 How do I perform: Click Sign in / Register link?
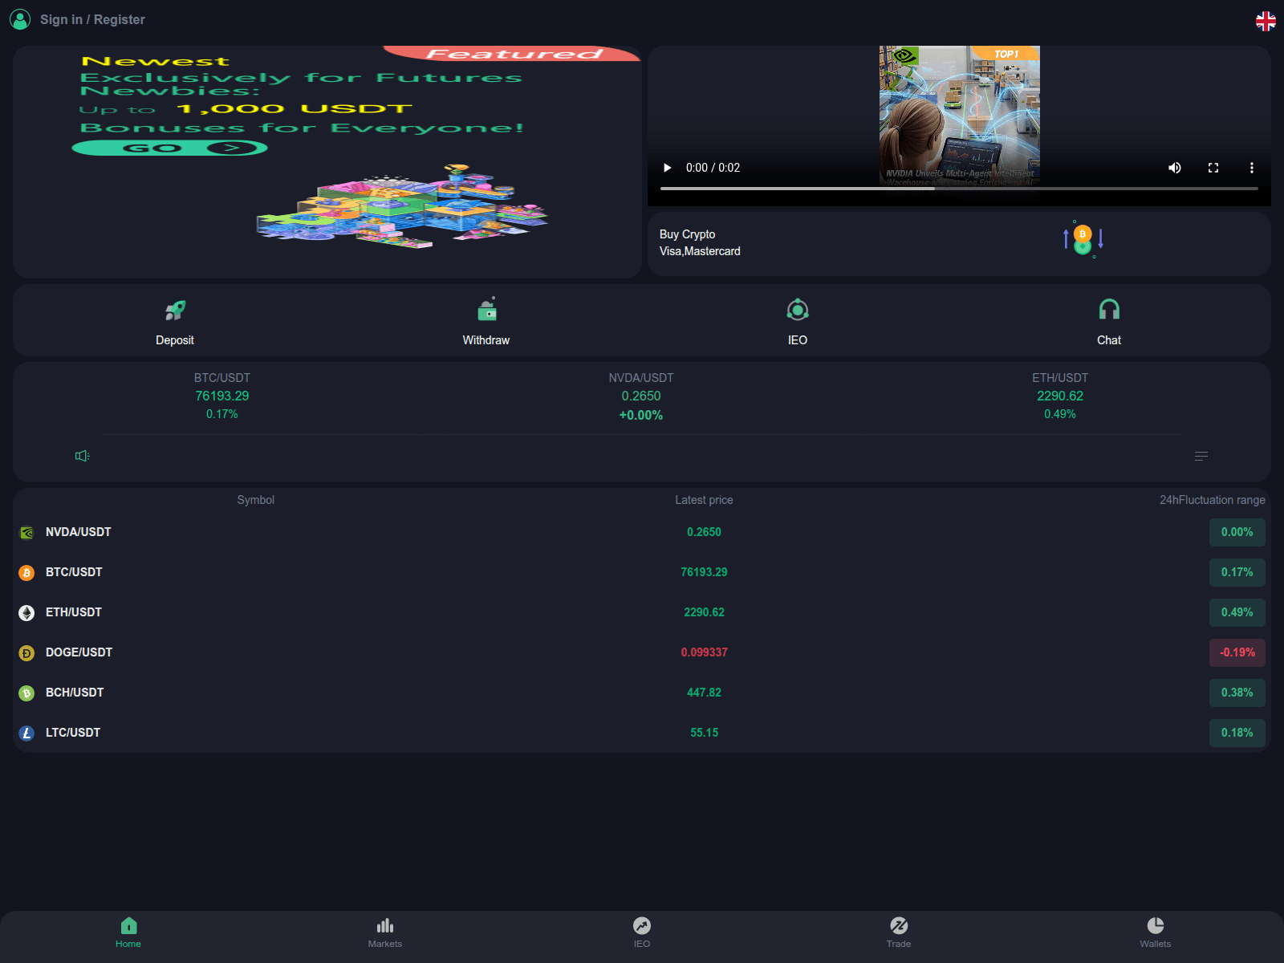tap(92, 19)
